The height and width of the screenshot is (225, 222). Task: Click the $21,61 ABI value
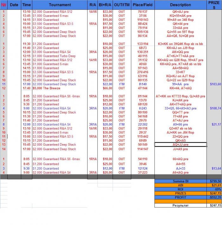click(x=214, y=185)
